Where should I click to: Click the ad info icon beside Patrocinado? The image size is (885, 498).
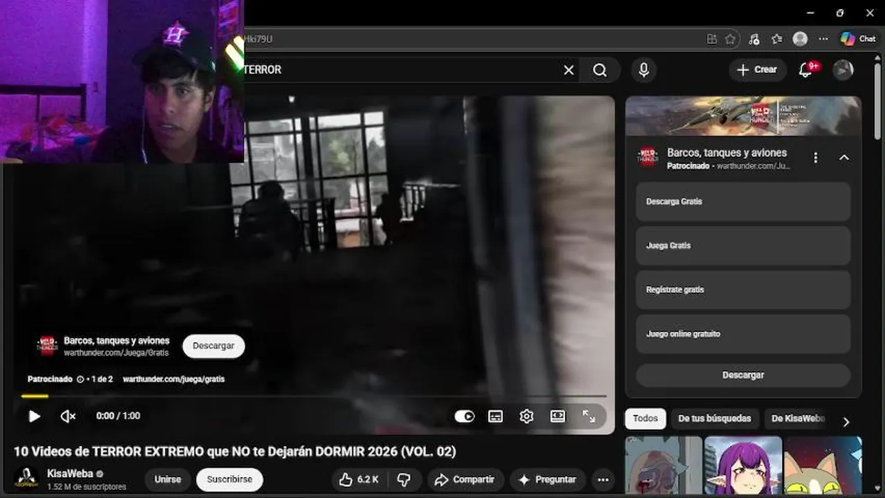pyautogui.click(x=80, y=379)
